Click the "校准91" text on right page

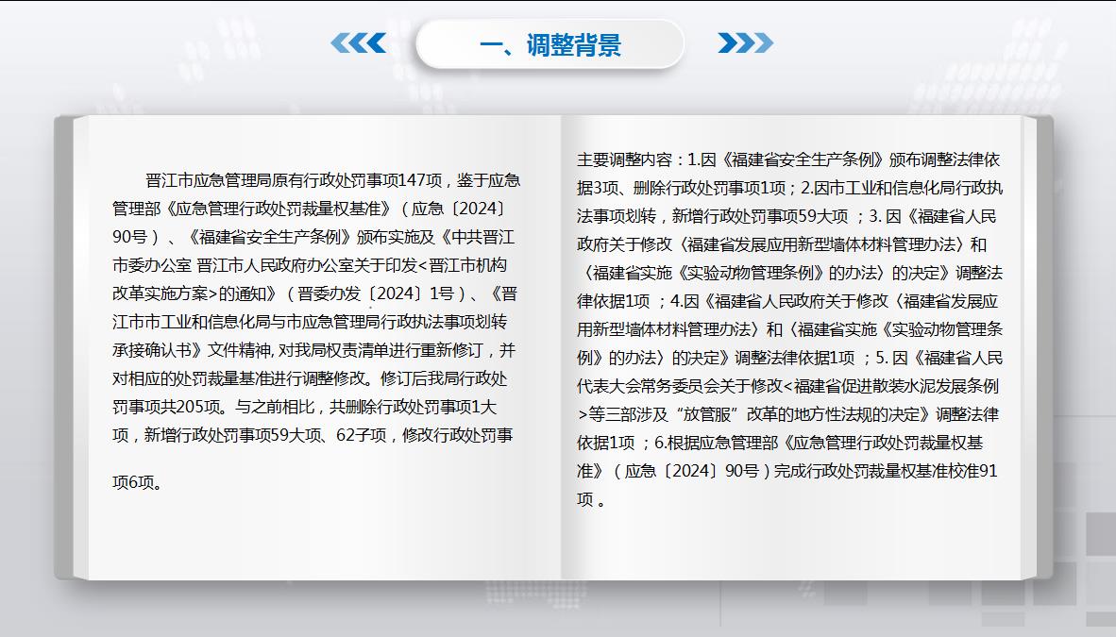tap(970, 470)
